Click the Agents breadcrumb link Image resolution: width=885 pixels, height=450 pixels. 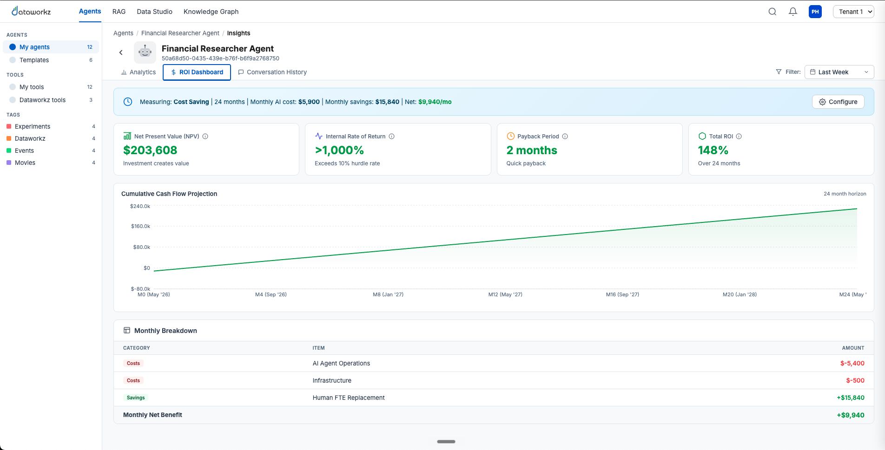123,33
